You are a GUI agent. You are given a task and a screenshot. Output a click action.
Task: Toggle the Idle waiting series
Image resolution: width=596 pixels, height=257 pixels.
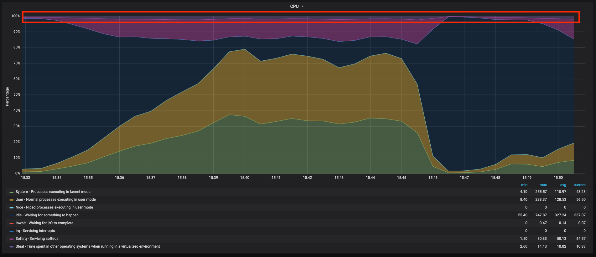(47, 215)
